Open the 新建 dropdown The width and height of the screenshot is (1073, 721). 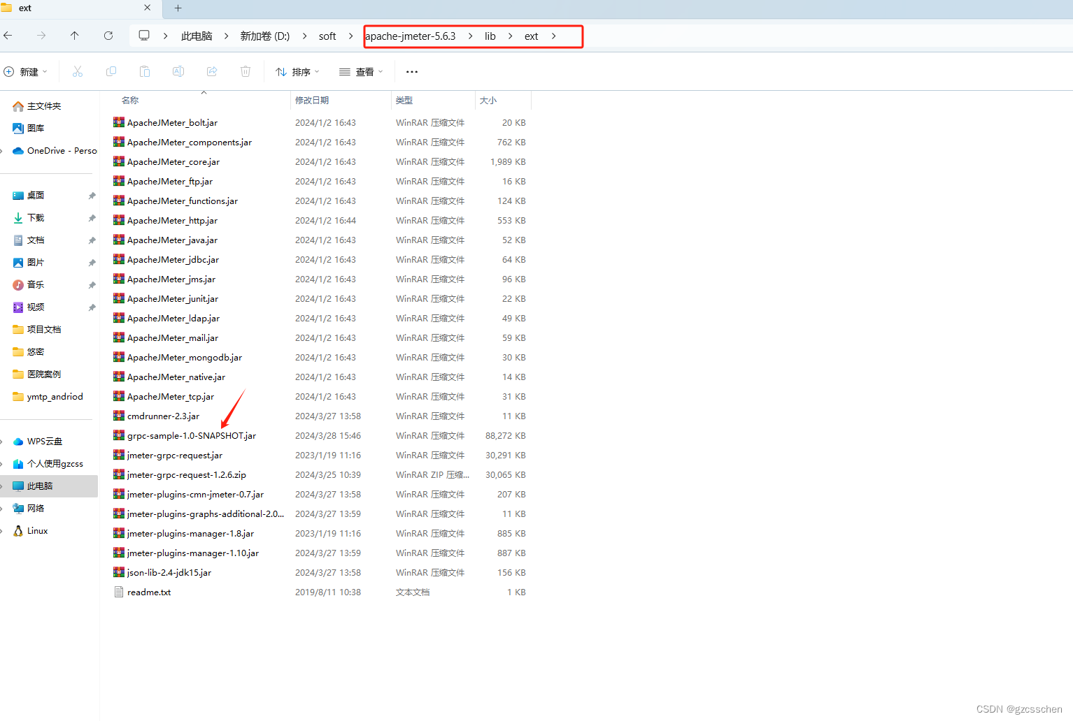tap(26, 72)
